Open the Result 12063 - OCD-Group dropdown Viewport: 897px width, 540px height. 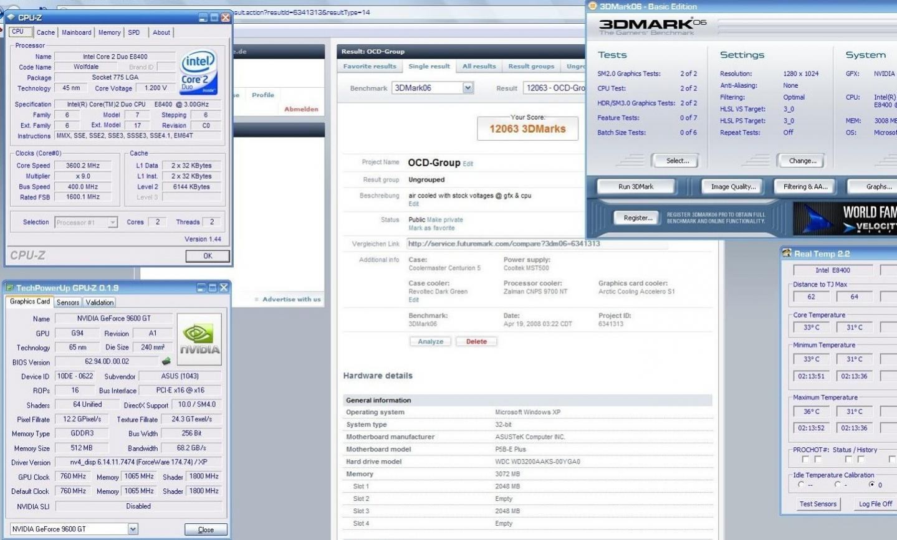[554, 88]
